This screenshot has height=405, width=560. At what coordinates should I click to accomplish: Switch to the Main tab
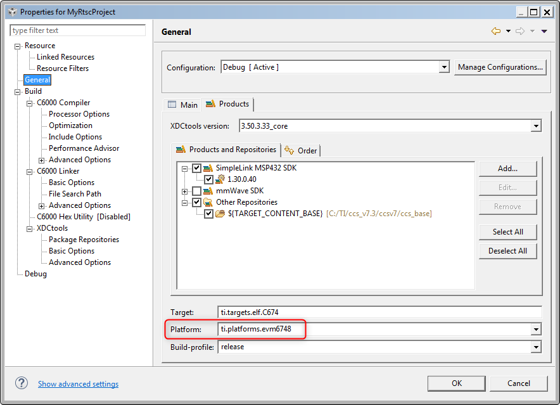[182, 105]
